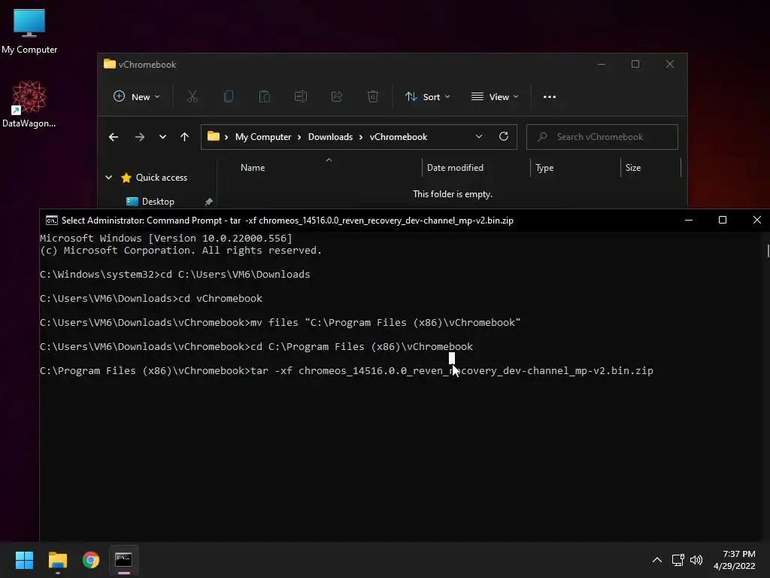Click the folder icon in address bar
The width and height of the screenshot is (770, 578).
pos(214,137)
